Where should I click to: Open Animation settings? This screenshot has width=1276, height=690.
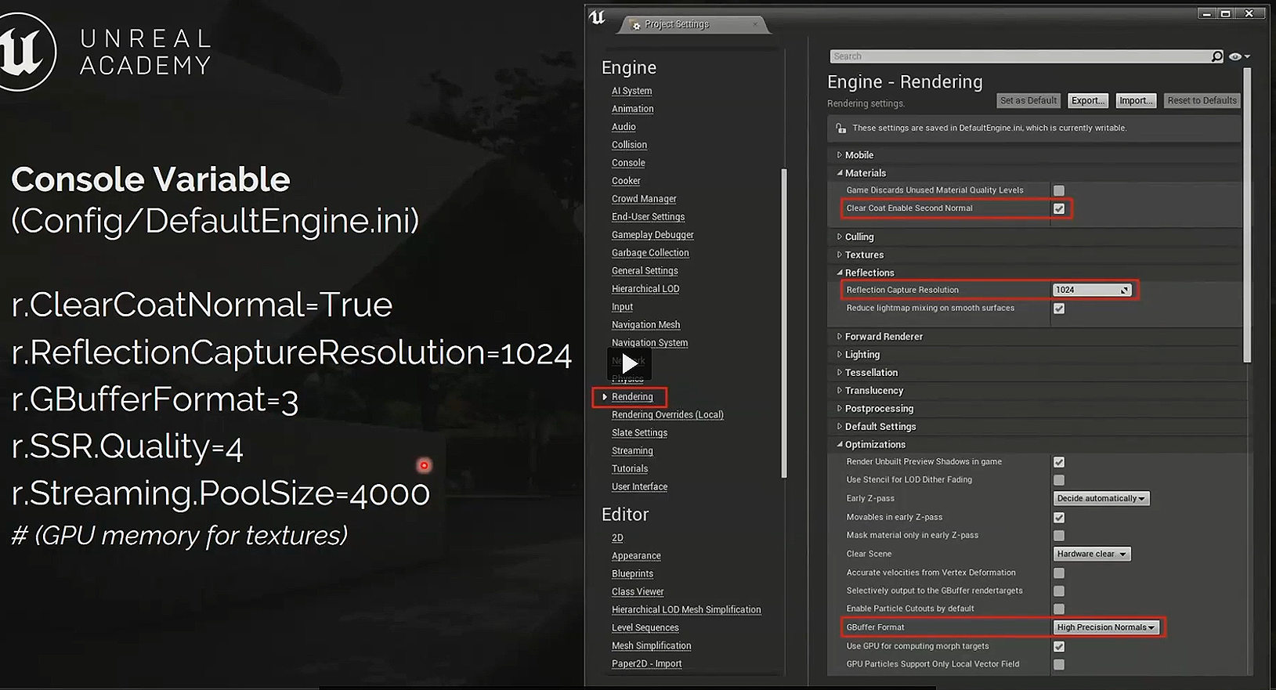[x=632, y=109]
